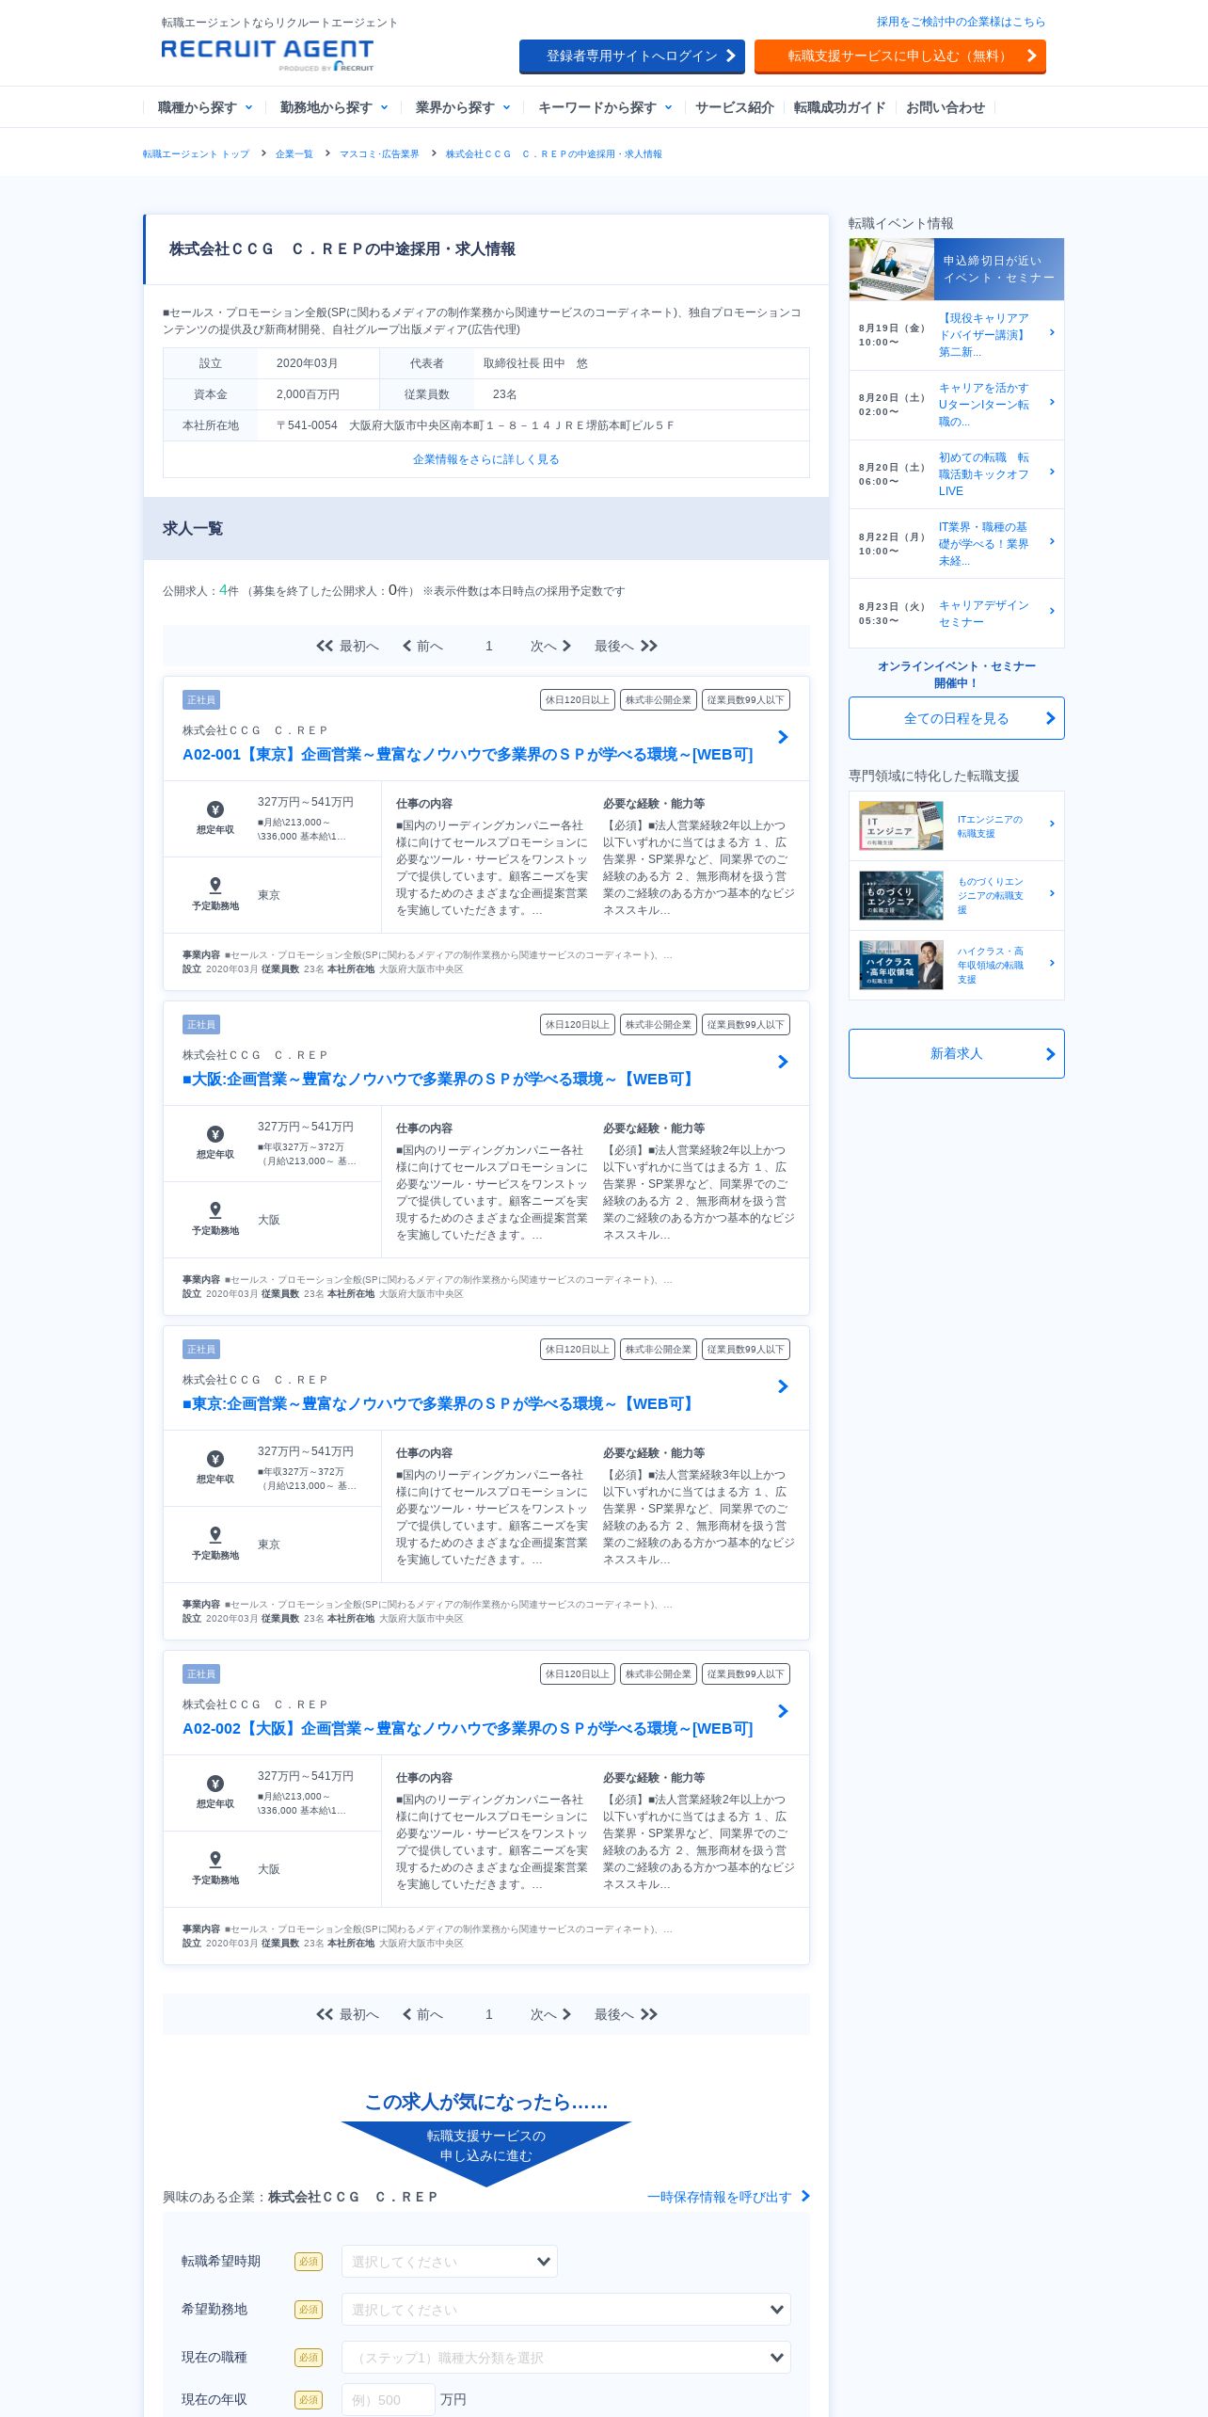The height and width of the screenshot is (2417, 1208).
Task: Open 転職希望時期 dropdown
Action: (450, 2262)
